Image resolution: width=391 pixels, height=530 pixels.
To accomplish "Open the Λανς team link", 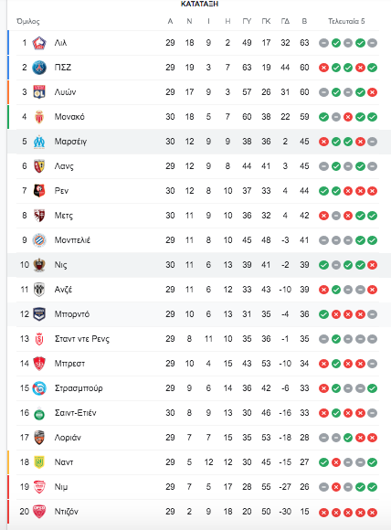I will (x=64, y=166).
